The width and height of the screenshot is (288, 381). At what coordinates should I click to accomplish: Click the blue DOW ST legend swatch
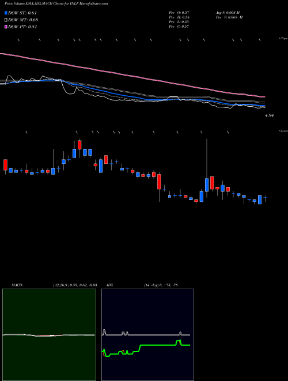(x=6, y=13)
